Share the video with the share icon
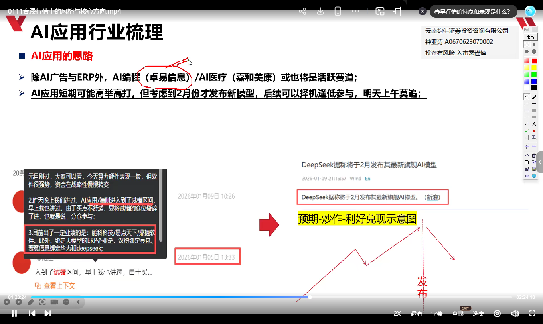This screenshot has width=543, height=324. point(302,12)
